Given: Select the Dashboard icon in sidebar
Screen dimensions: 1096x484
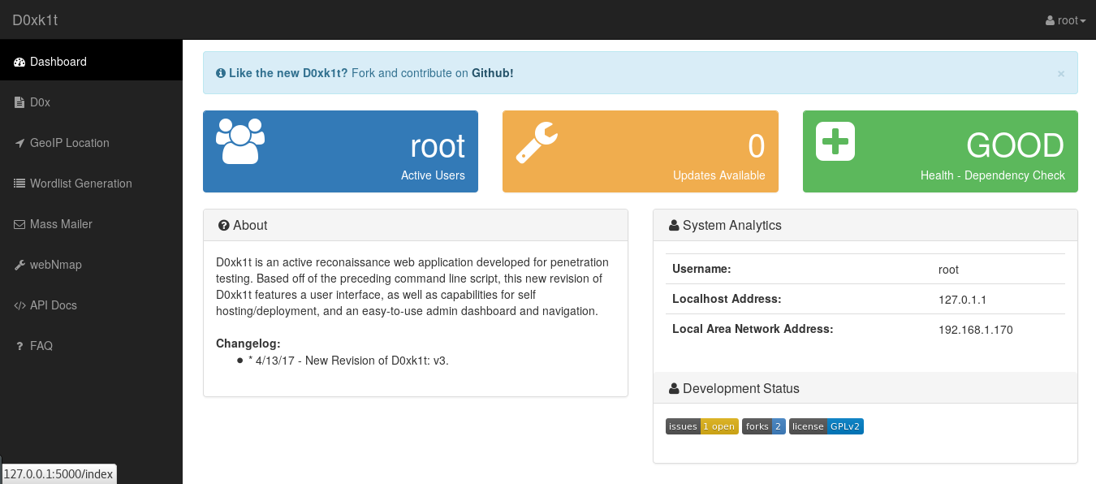Looking at the screenshot, I should 18,61.
